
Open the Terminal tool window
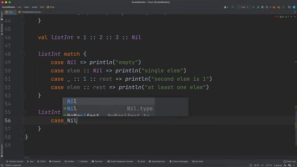(x=97, y=161)
